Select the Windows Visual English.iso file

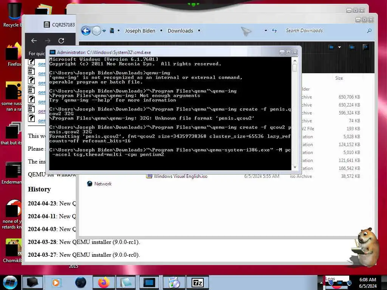click(180, 176)
